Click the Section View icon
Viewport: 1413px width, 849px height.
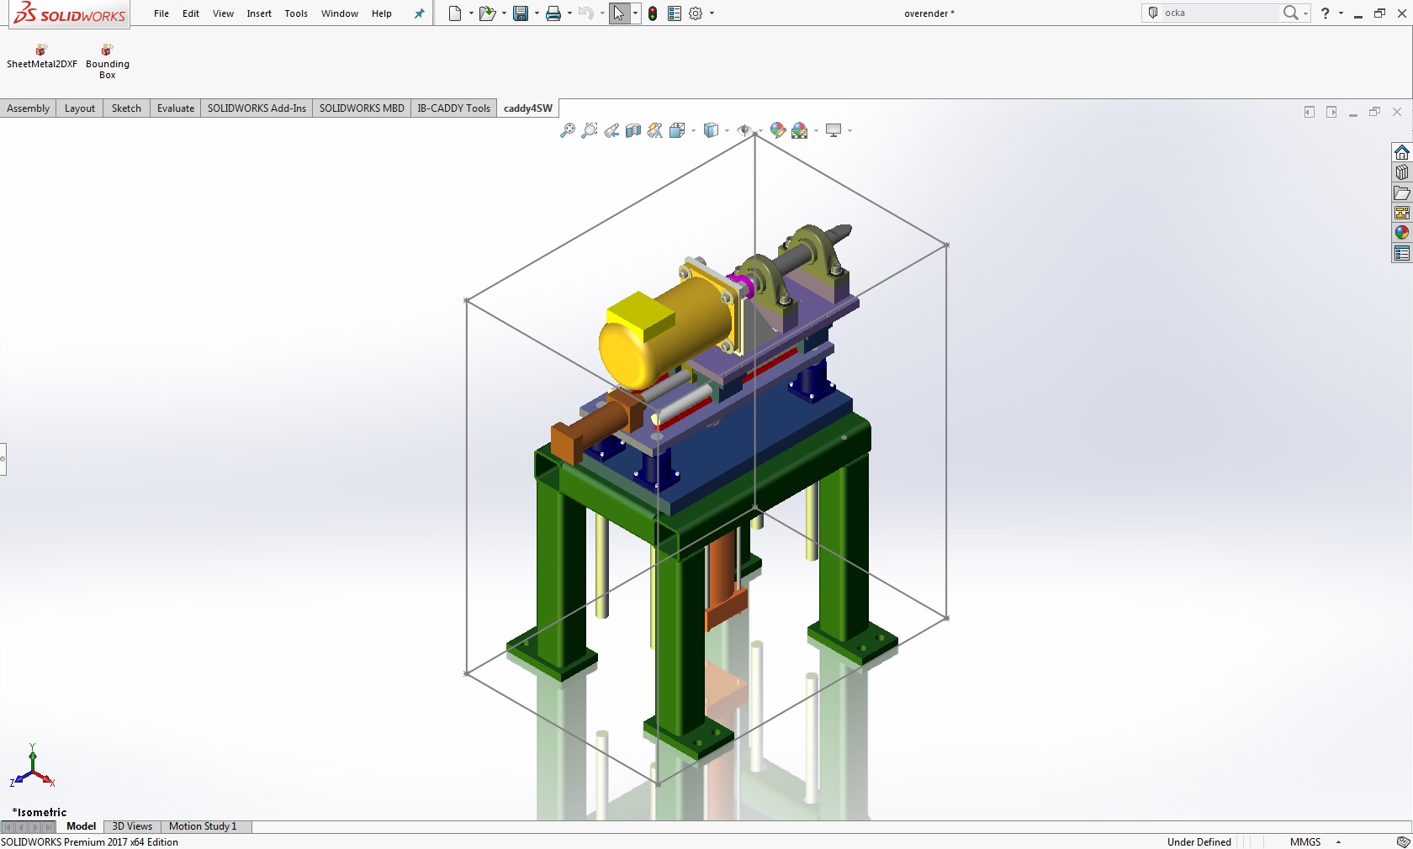tap(633, 130)
